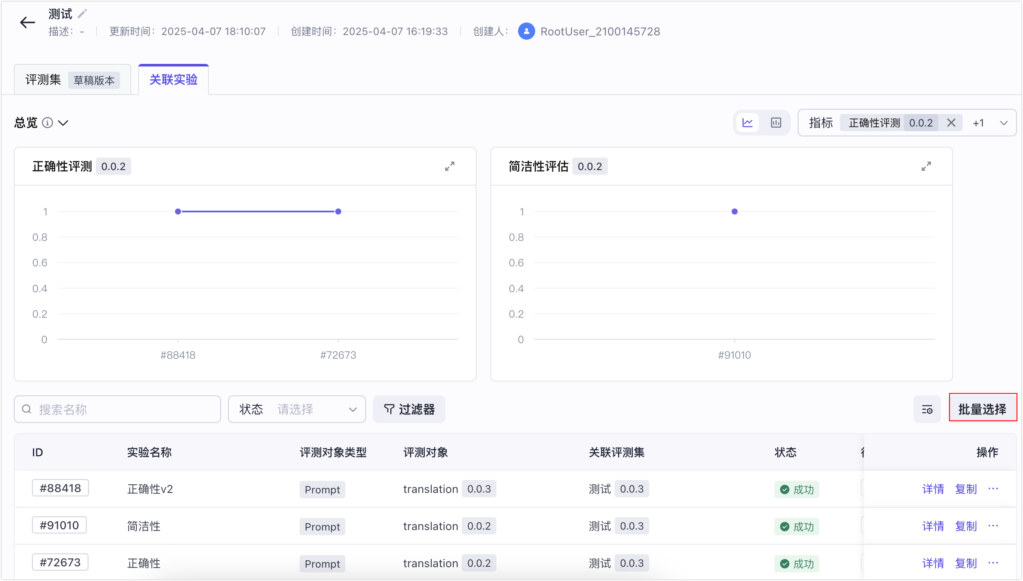Image resolution: width=1023 pixels, height=581 pixels.
Task: Click translation 0.0.3 evaluation object
Action: (449, 489)
